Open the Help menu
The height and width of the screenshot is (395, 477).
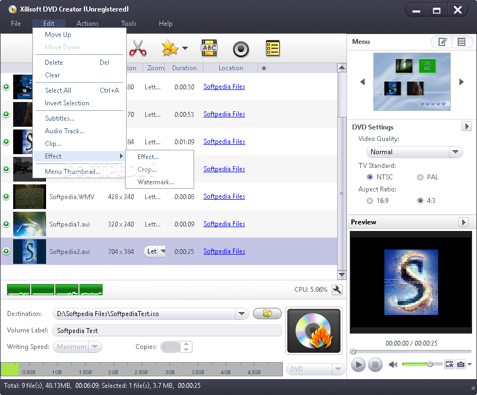click(x=166, y=24)
